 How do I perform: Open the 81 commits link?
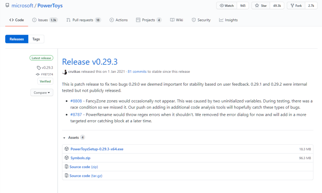[x=137, y=72]
